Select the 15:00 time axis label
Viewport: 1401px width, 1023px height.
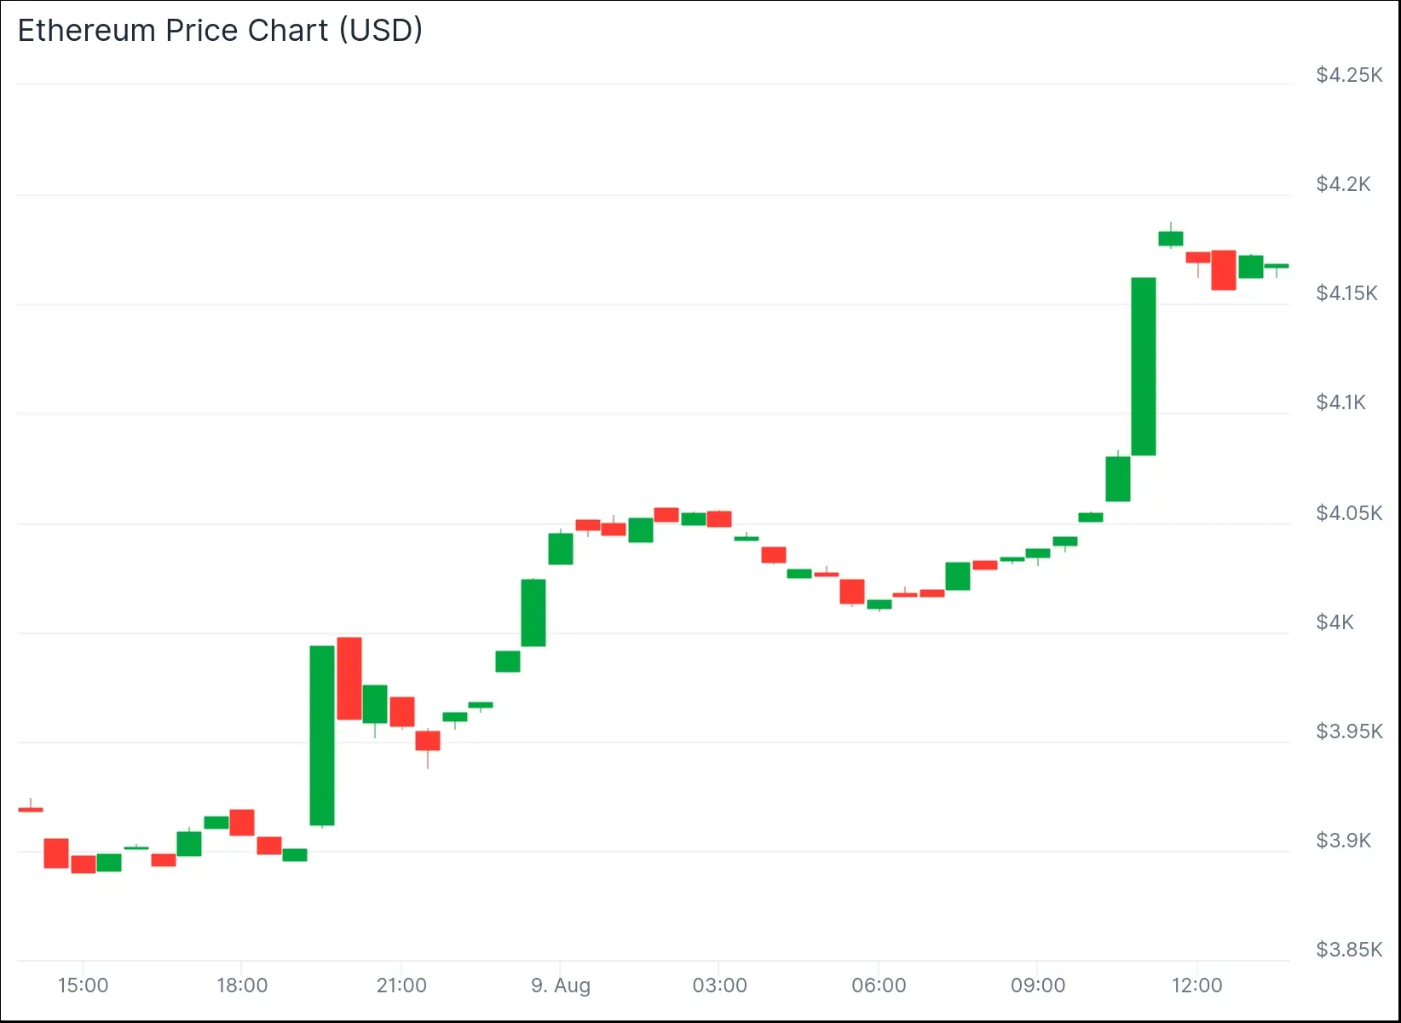tap(83, 985)
